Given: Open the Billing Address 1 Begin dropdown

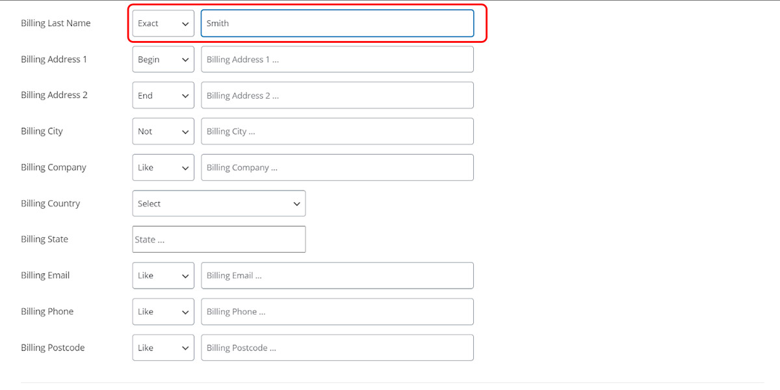Looking at the screenshot, I should tap(163, 59).
